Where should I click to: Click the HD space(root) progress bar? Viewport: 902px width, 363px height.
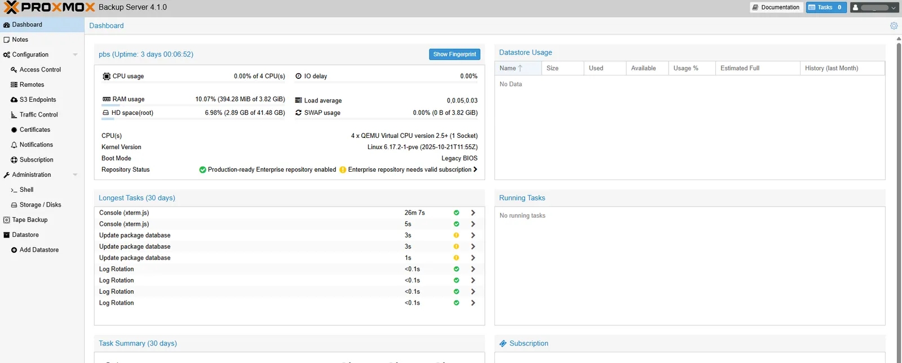click(x=193, y=119)
